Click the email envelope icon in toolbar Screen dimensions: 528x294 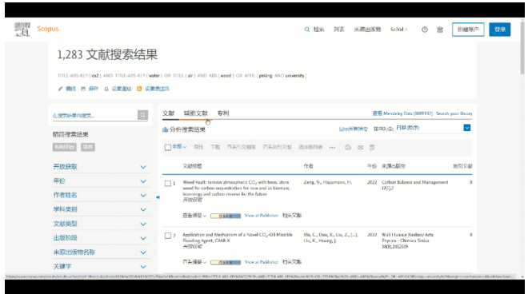click(360, 147)
